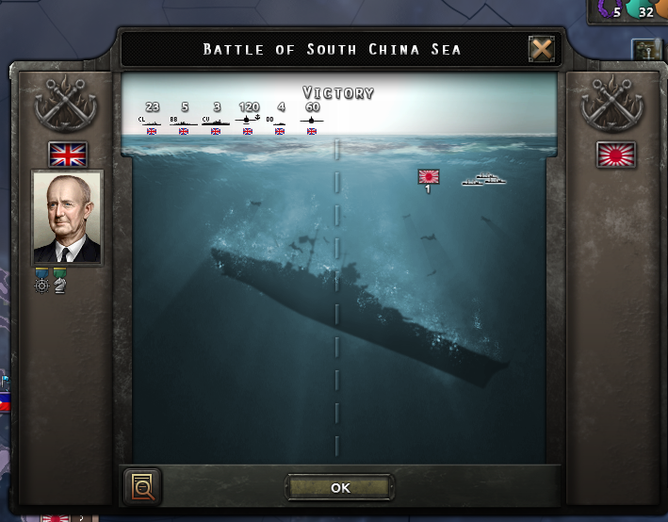668x522 pixels.
Task: Click the crossed anchors emblem on left panel
Action: click(x=66, y=104)
